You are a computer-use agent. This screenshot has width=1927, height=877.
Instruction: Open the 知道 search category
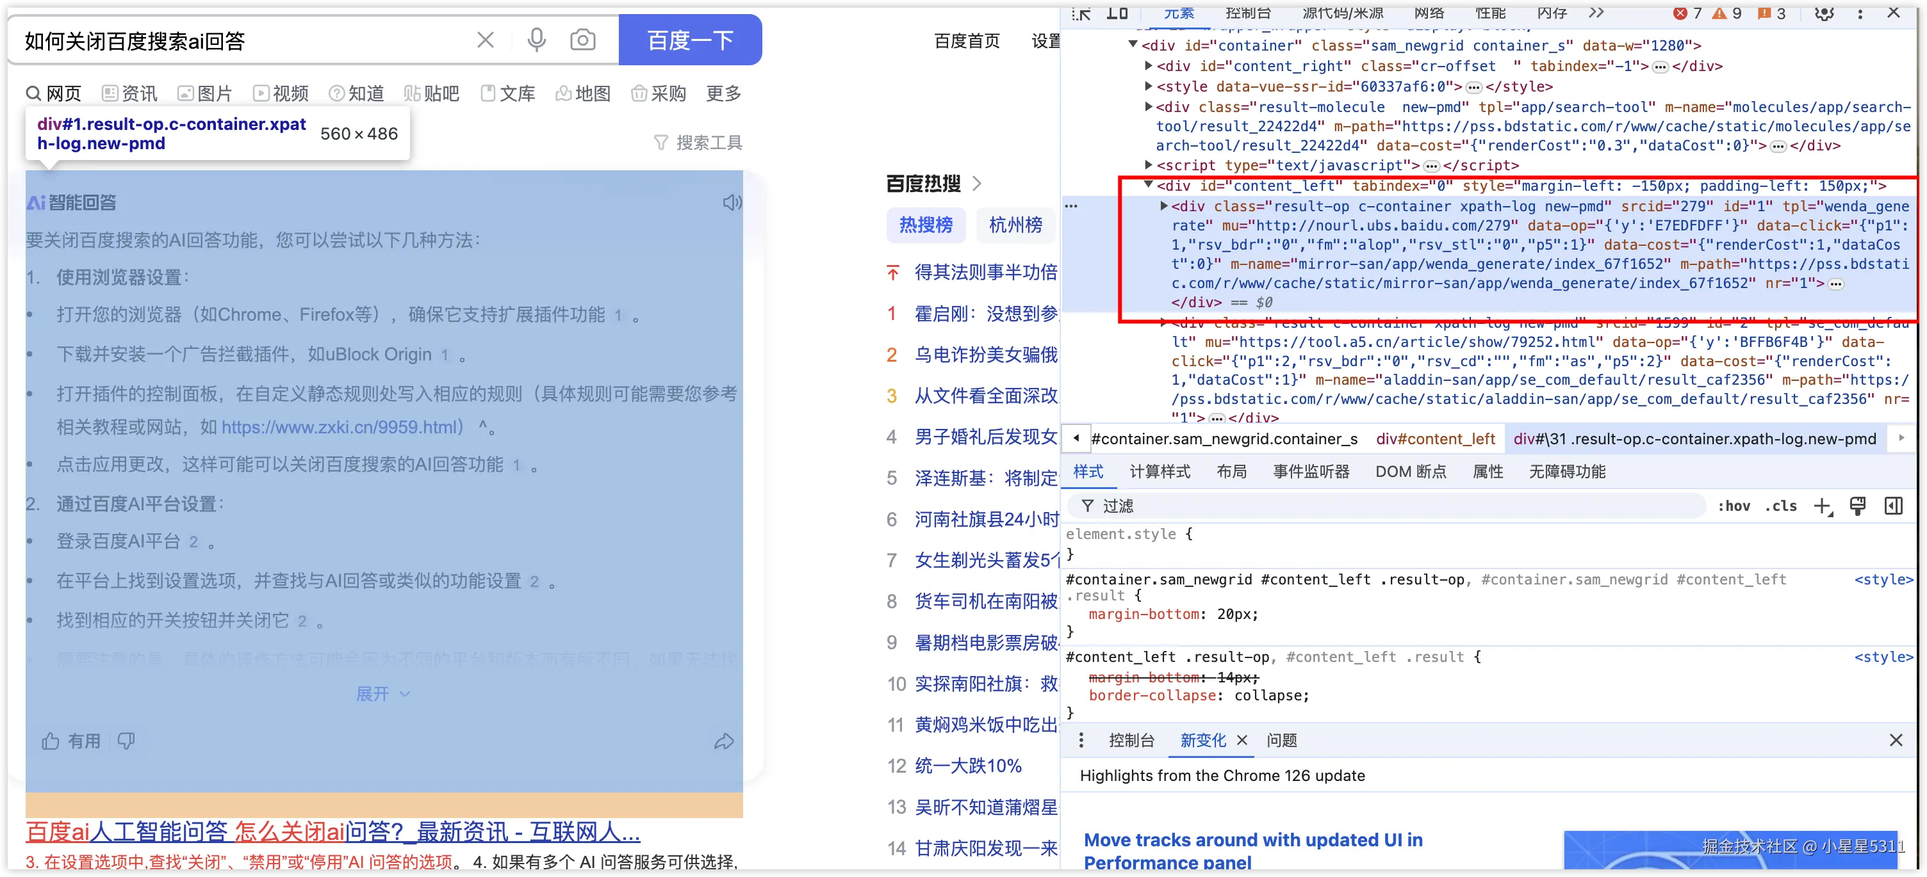pos(357,93)
